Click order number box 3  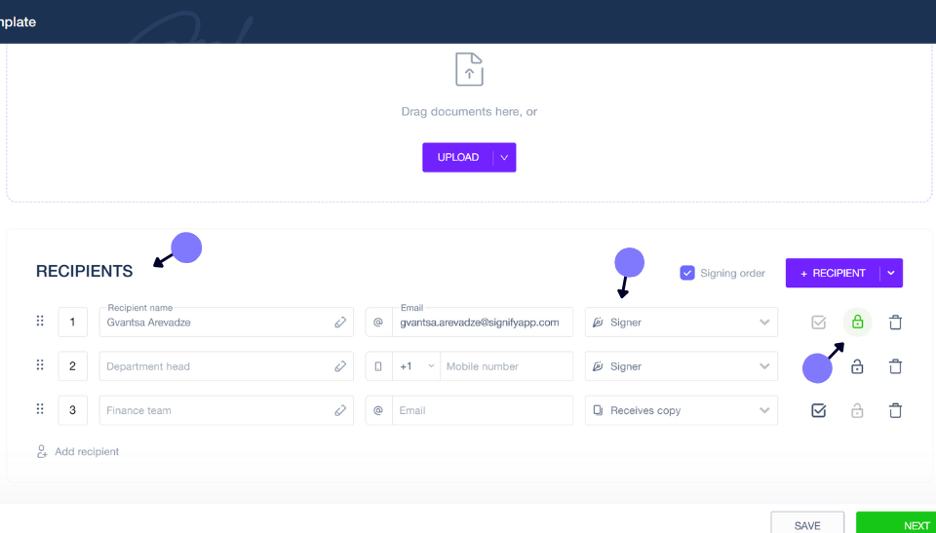point(73,410)
